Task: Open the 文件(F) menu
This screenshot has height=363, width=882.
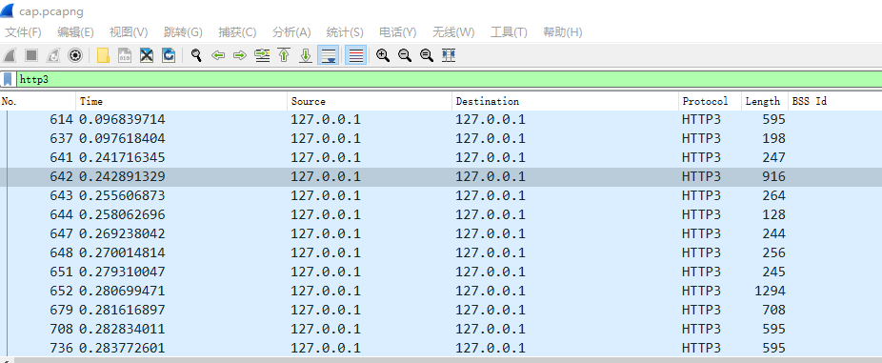Action: pos(23,32)
